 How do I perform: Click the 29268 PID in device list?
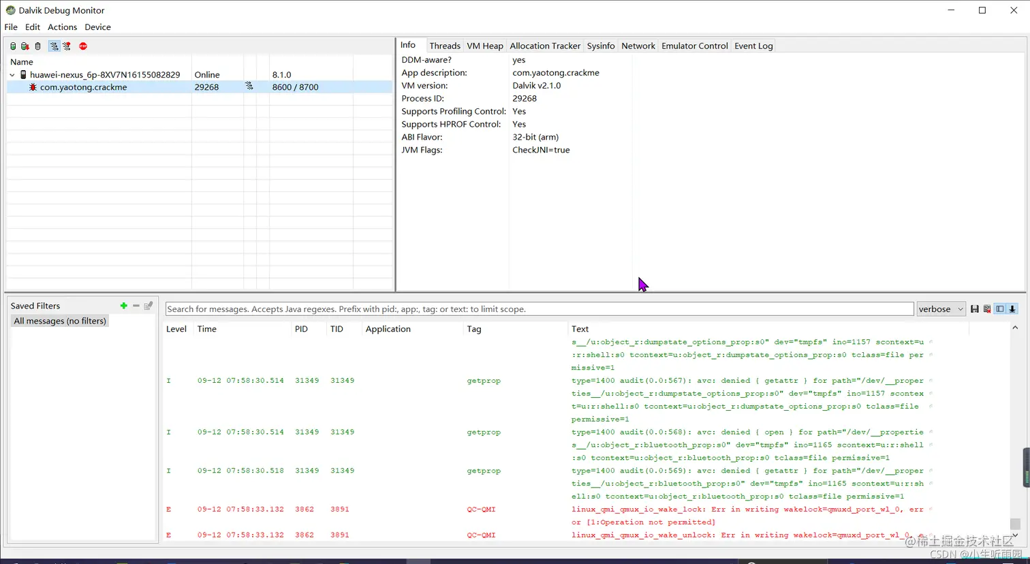206,87
